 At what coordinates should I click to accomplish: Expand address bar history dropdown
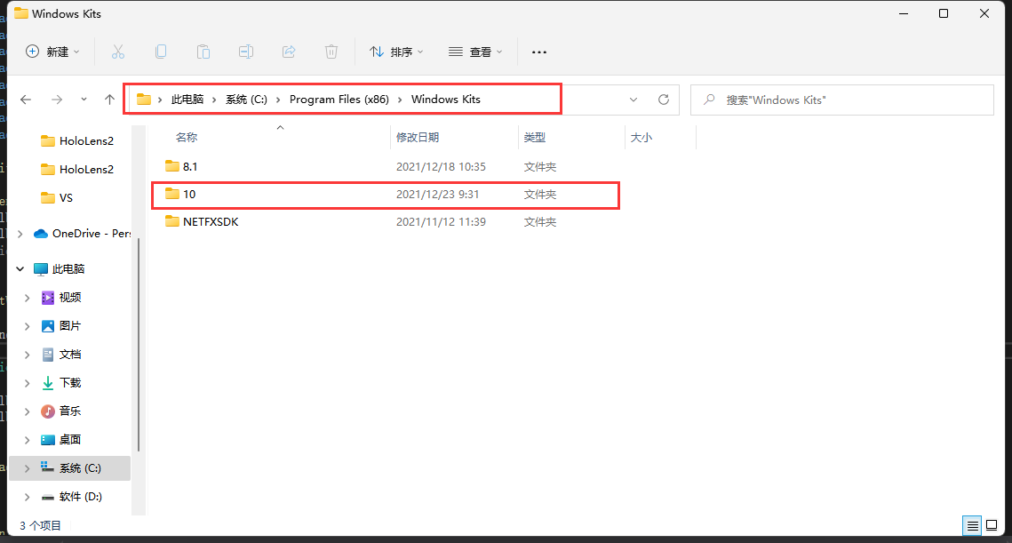point(633,100)
